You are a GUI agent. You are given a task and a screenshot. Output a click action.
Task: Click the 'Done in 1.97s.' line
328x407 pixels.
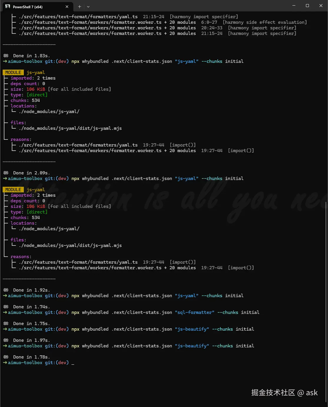26,340
